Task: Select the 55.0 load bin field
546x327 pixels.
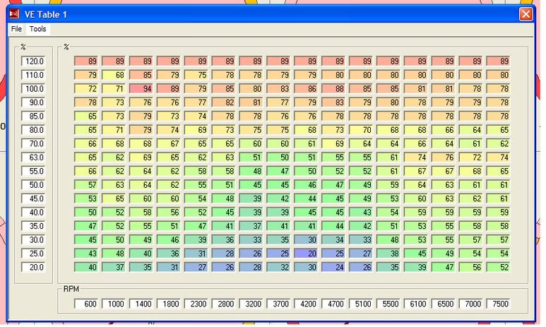Action: pos(33,171)
